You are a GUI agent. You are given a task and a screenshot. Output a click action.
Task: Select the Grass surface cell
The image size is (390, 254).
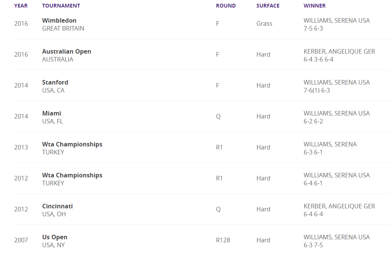(265, 23)
